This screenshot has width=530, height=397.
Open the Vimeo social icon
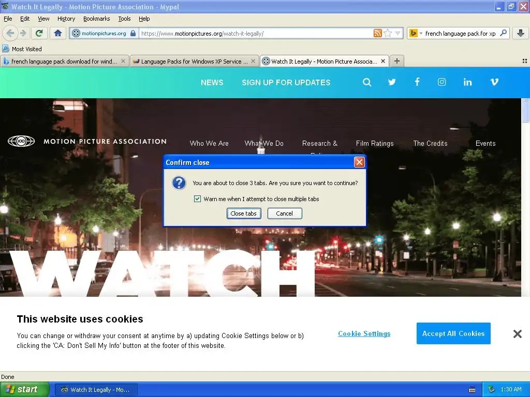(x=494, y=82)
